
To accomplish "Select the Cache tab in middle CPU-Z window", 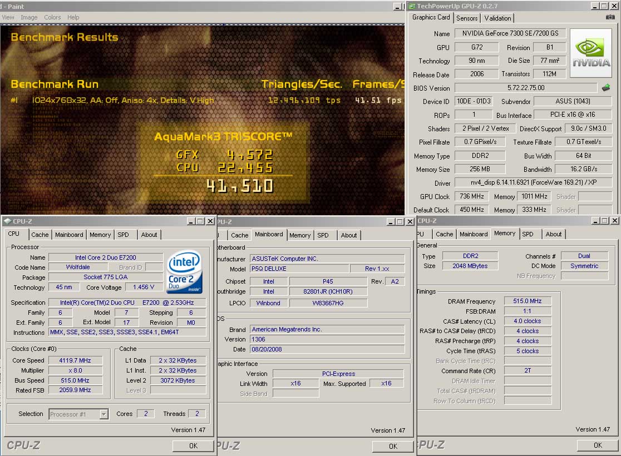I will pyautogui.click(x=240, y=235).
